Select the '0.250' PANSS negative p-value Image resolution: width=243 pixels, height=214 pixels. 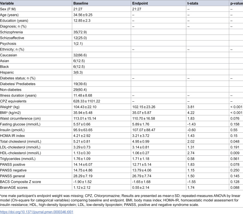click(235, 170)
